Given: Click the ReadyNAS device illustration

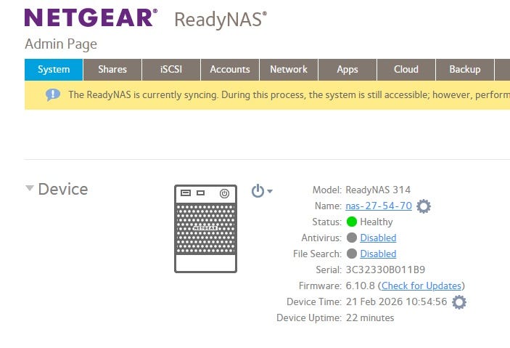Looking at the screenshot, I should 205,229.
